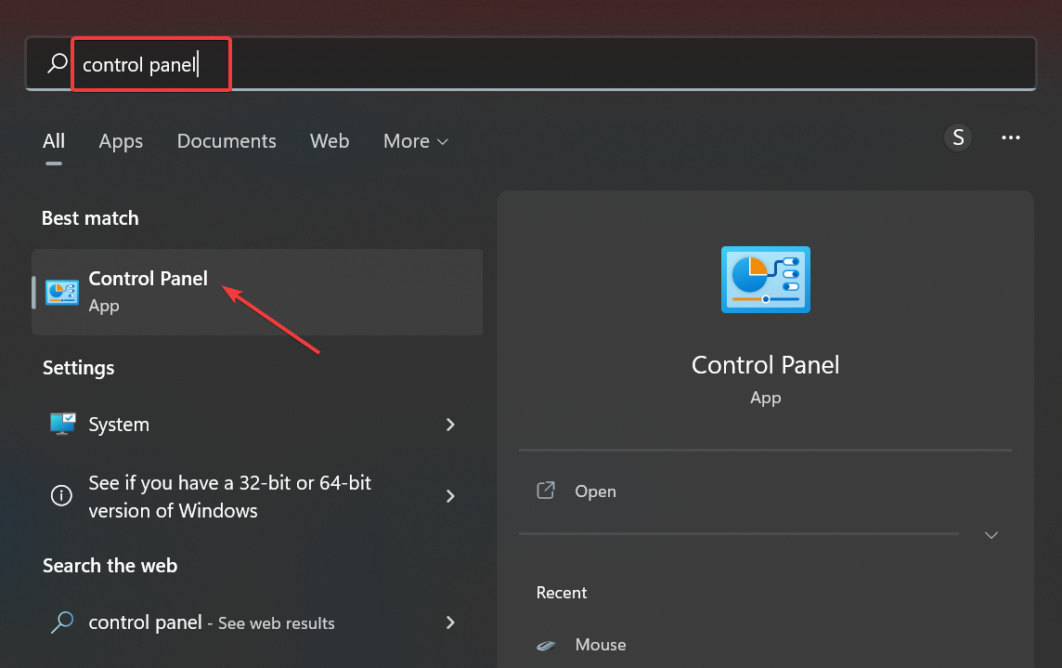The width and height of the screenshot is (1062, 668).
Task: Click the S user account avatar
Action: coord(958,138)
